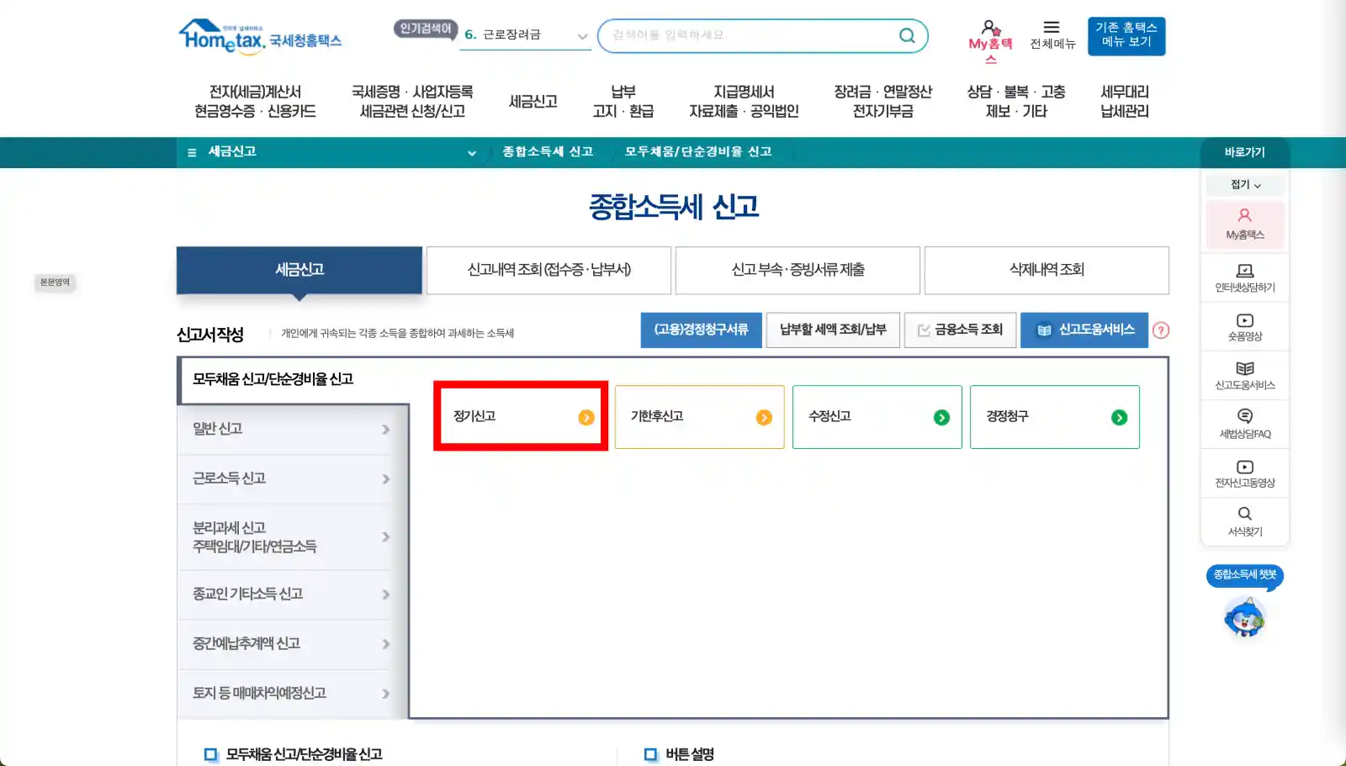Switch to the 신고내역 조회 (접수증·납부서) tab
Viewport: 1346px width, 766px height.
548,270
